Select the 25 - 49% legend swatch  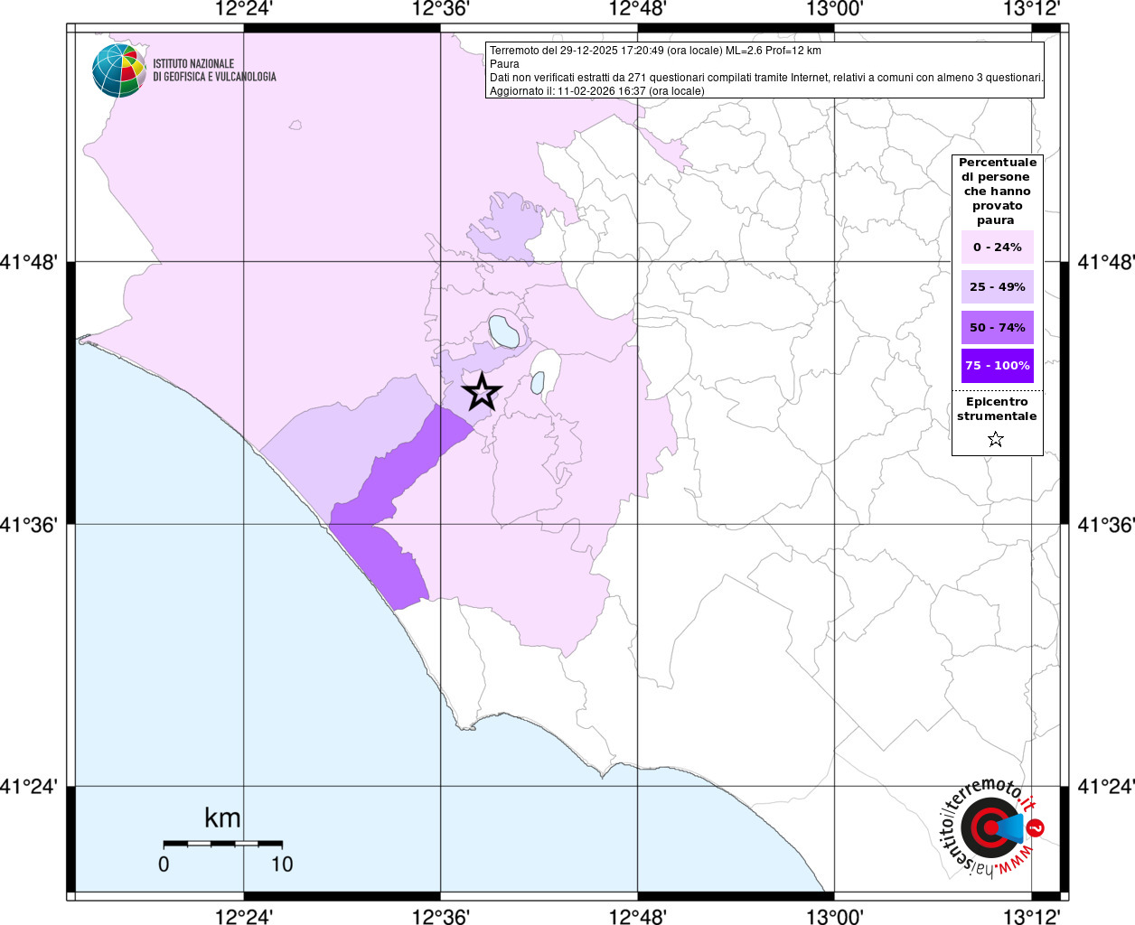998,286
